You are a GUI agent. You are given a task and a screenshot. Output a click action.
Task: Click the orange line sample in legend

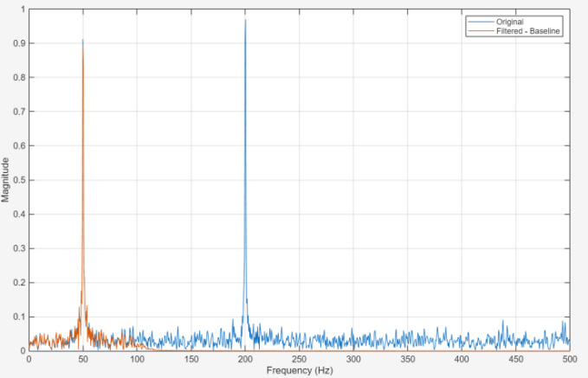coord(481,31)
